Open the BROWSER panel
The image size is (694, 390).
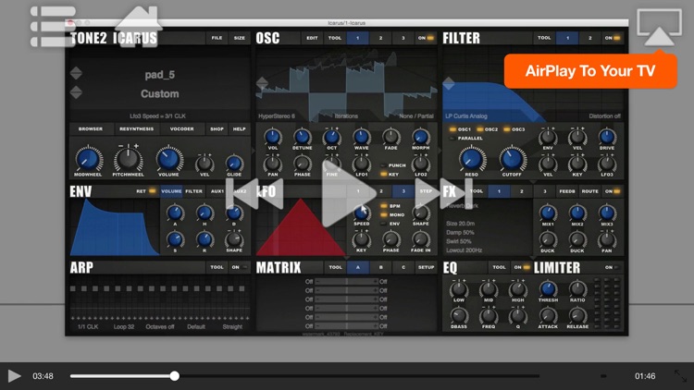click(91, 129)
